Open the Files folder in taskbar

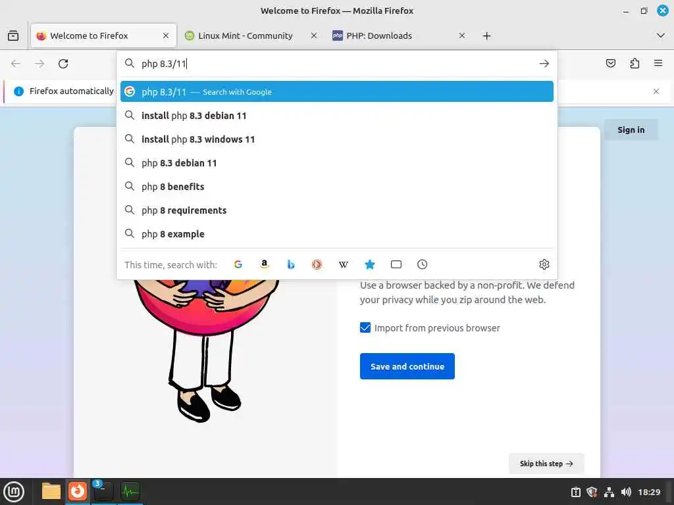[x=51, y=491]
